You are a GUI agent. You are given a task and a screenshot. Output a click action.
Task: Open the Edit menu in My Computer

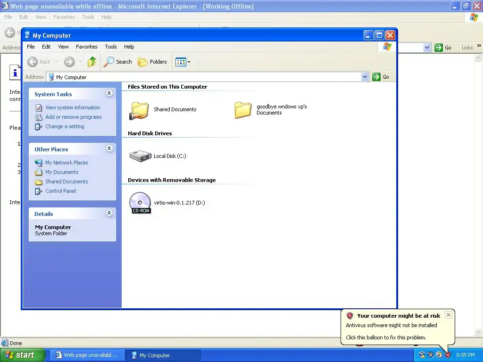coord(46,47)
